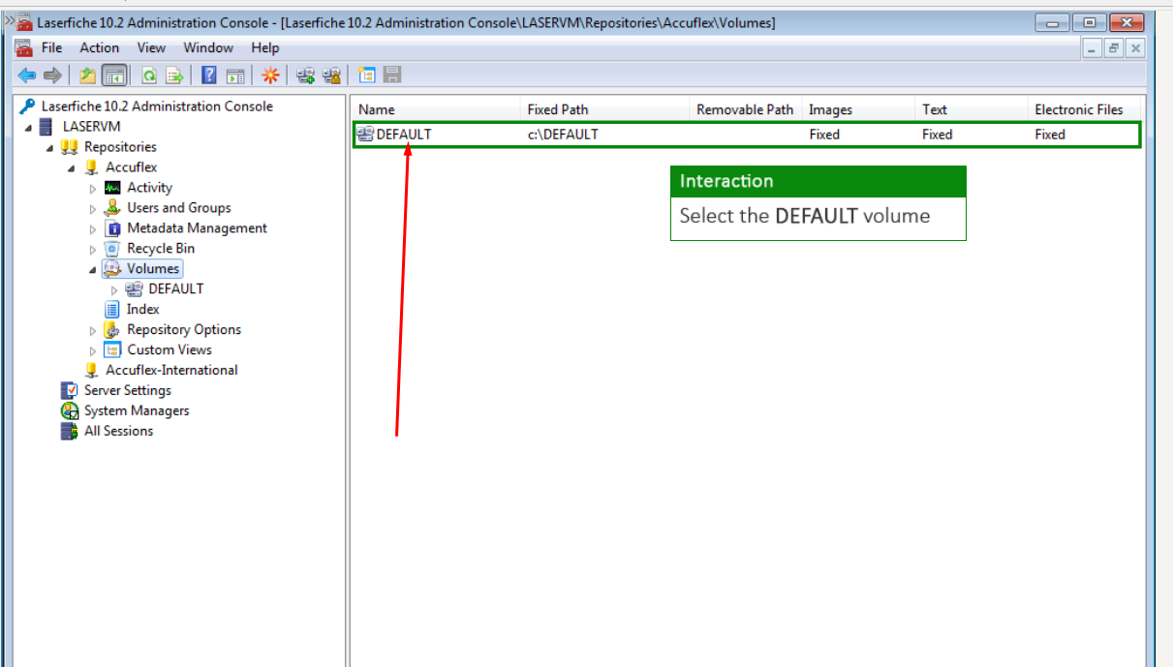Image resolution: width=1173 pixels, height=667 pixels.
Task: Collapse the LASERVM tree node
Action: coord(28,128)
